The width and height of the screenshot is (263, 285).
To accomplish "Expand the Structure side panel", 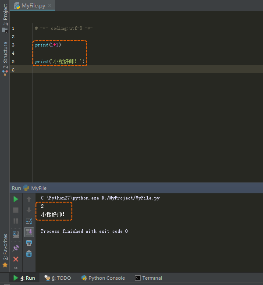I will (5, 55).
